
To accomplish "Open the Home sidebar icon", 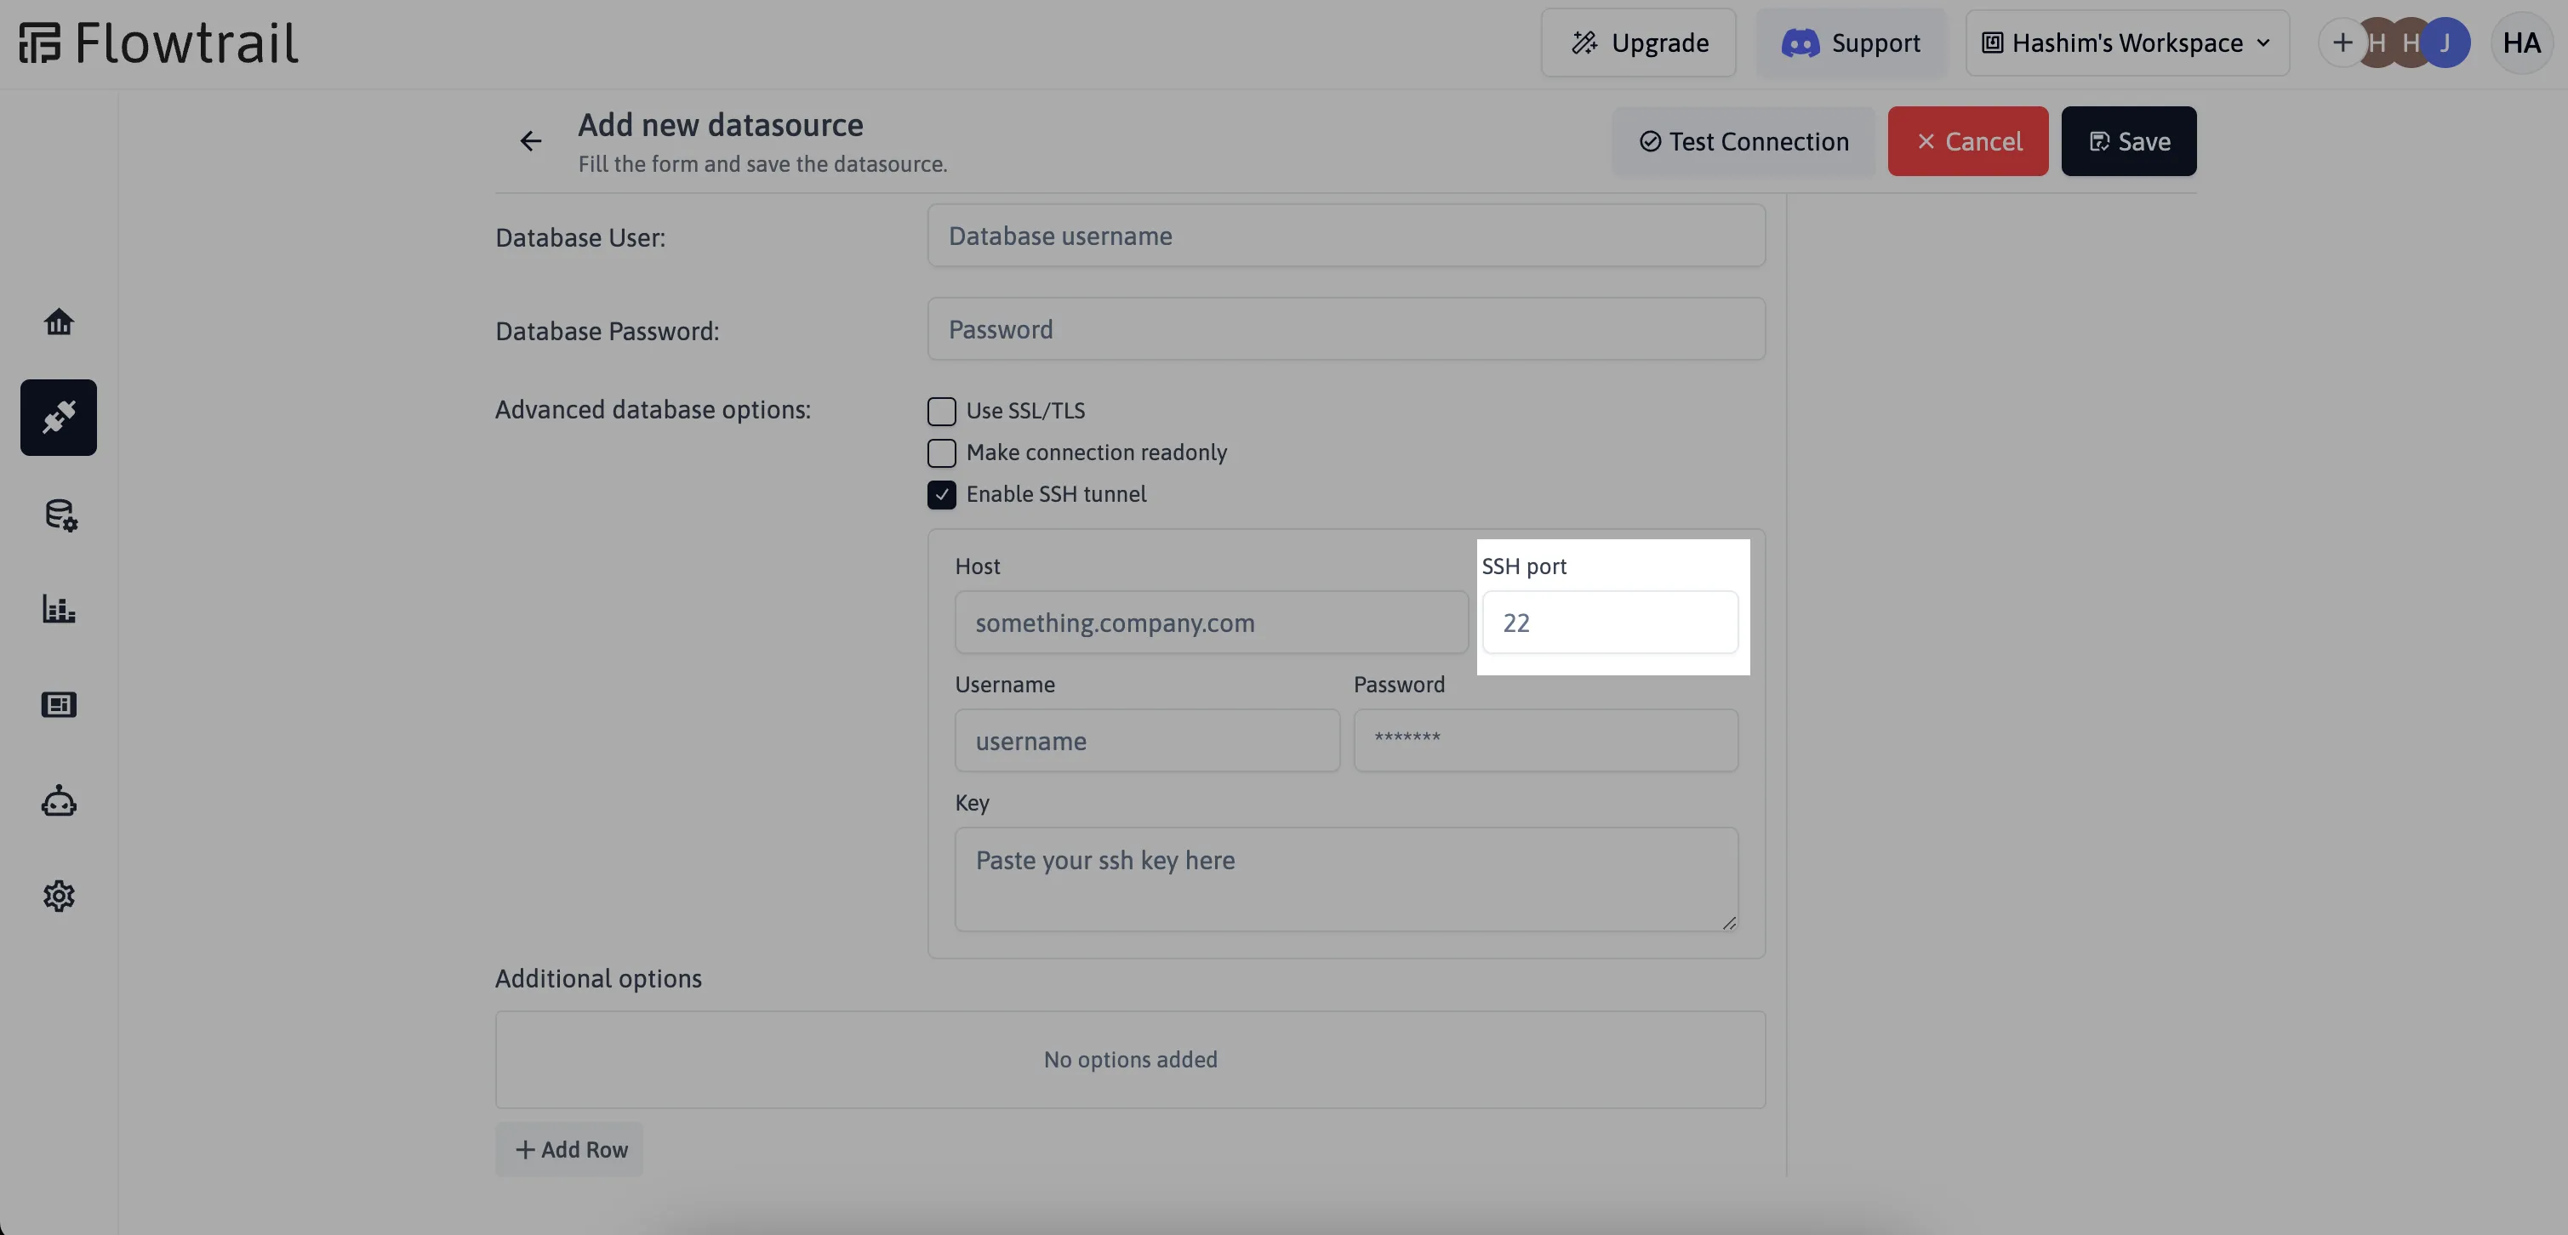I will (59, 322).
